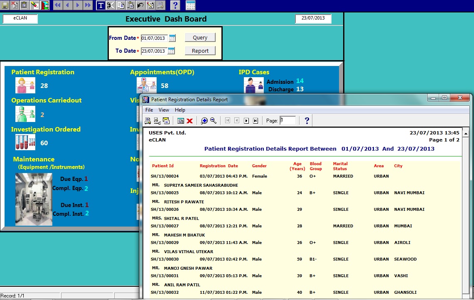Open the File menu in report window
This screenshot has height=300, width=474.
click(x=149, y=110)
